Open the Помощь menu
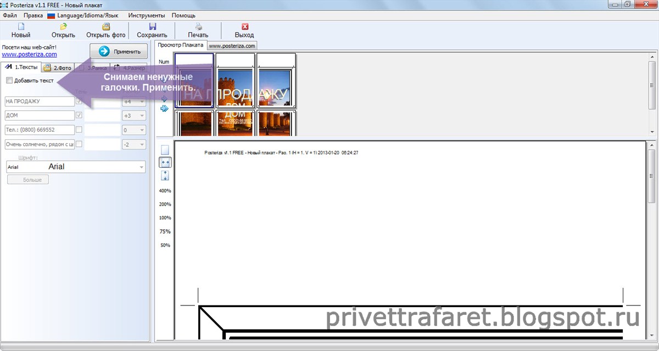Image resolution: width=659 pixels, height=351 pixels. tap(183, 16)
